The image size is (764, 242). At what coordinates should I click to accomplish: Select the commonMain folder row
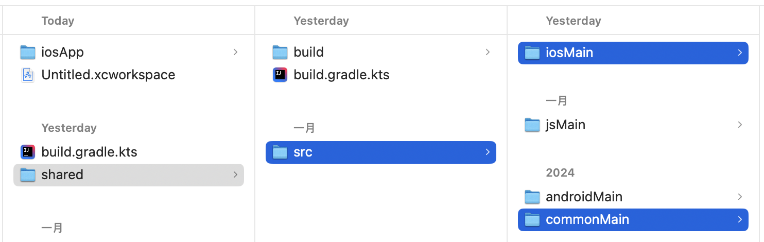point(633,219)
